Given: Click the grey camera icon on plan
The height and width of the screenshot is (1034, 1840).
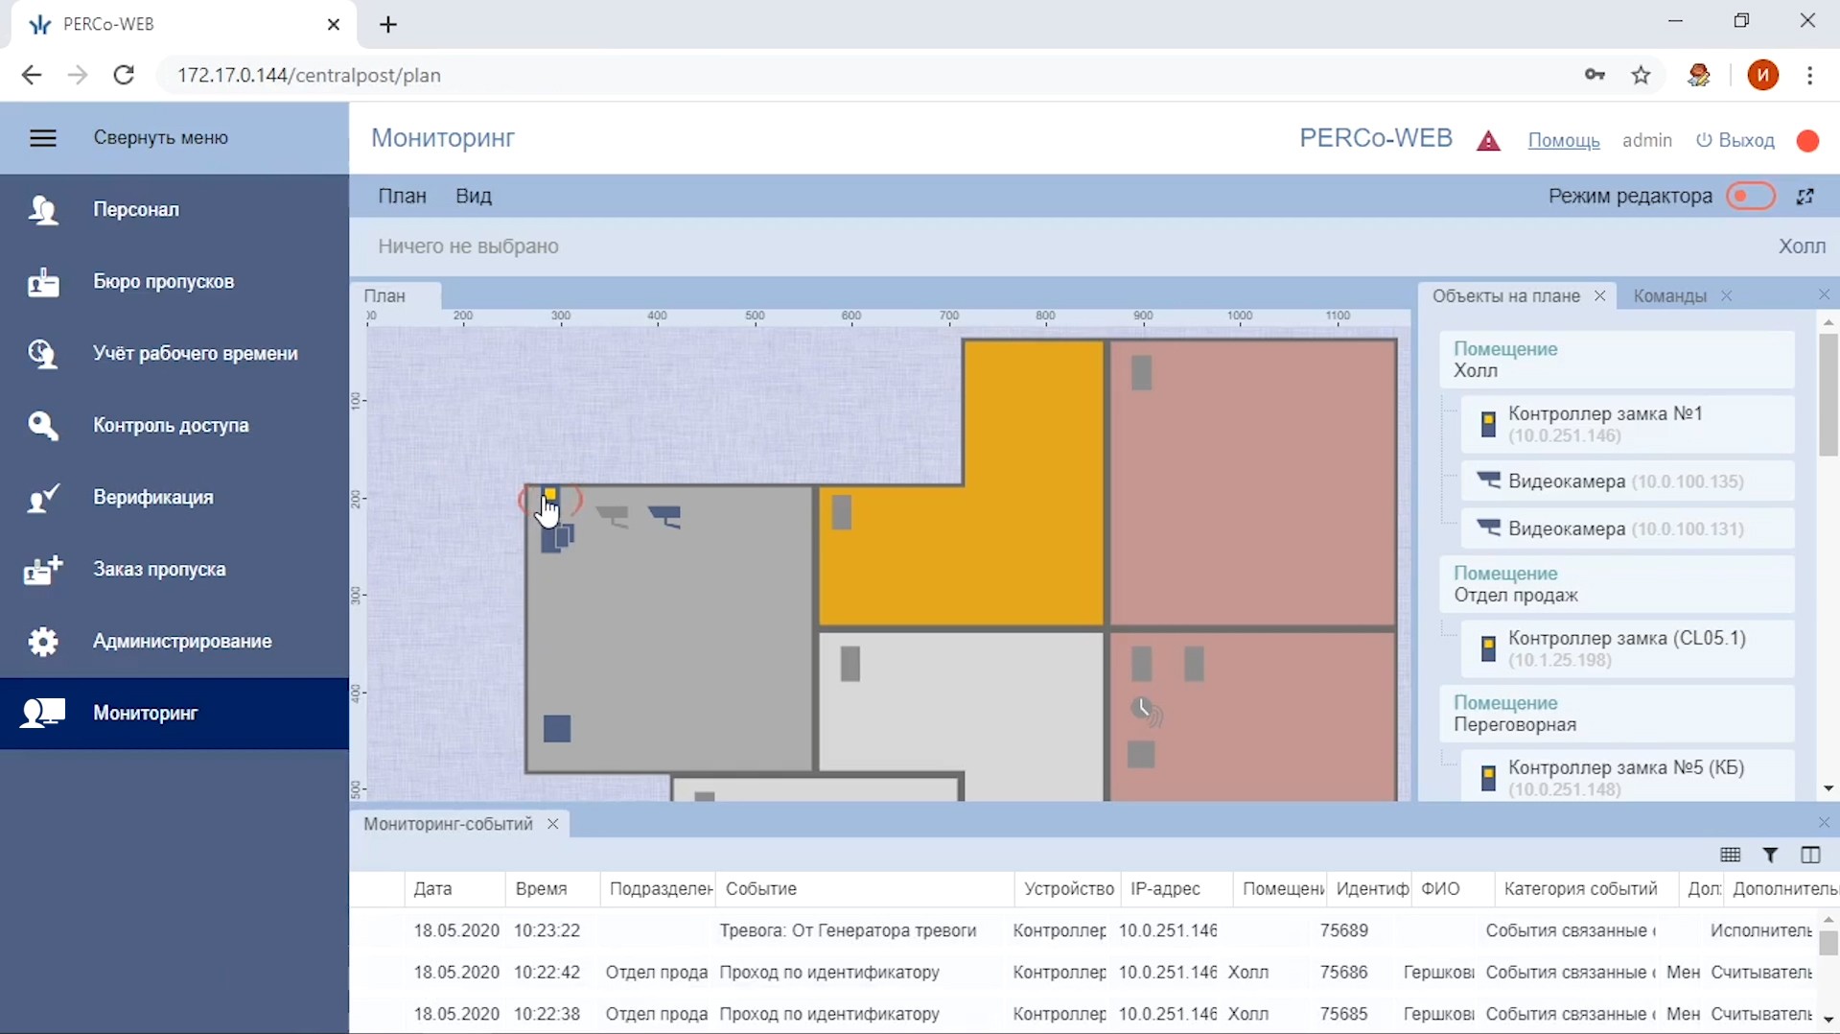Looking at the screenshot, I should [x=614, y=517].
